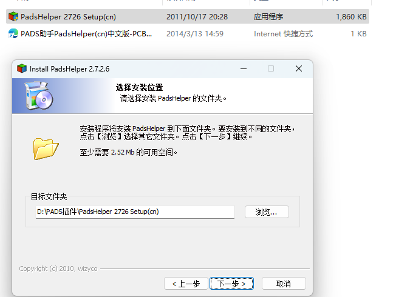Click the 应用程序 type cell
The height and width of the screenshot is (297, 396).
pos(268,16)
